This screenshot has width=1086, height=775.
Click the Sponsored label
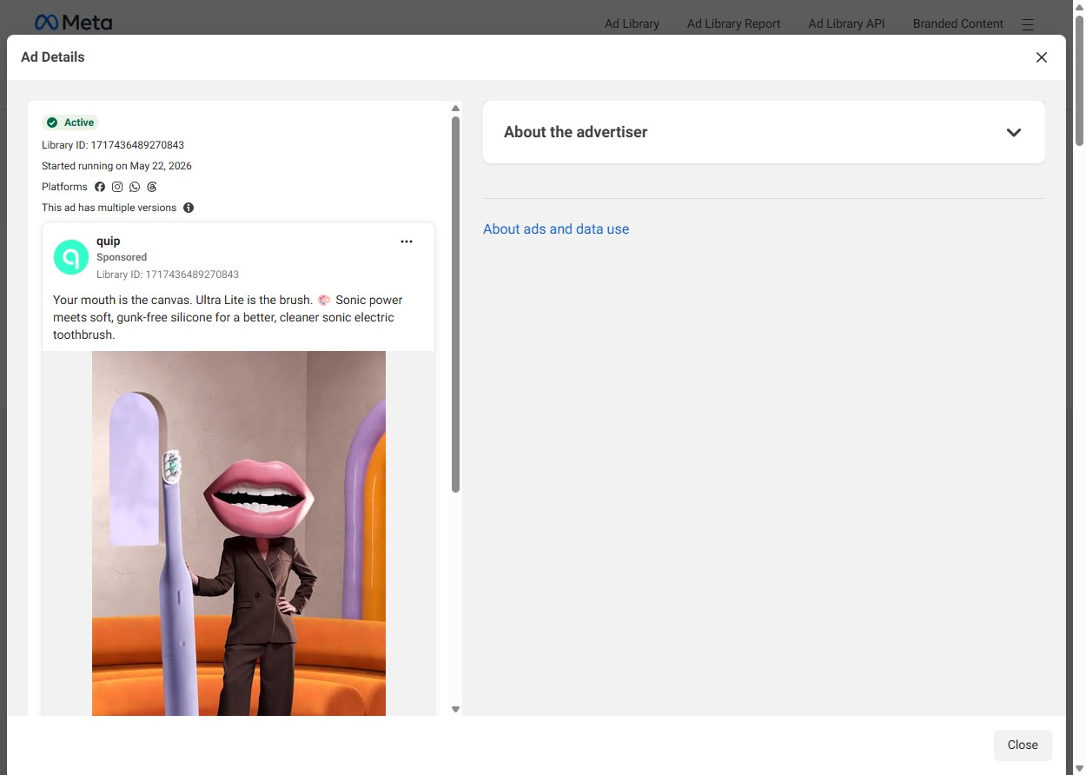click(x=122, y=257)
